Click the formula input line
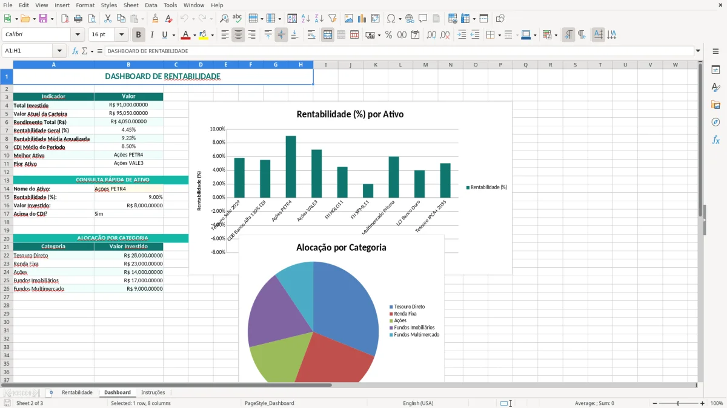The height and width of the screenshot is (408, 727). coord(399,51)
